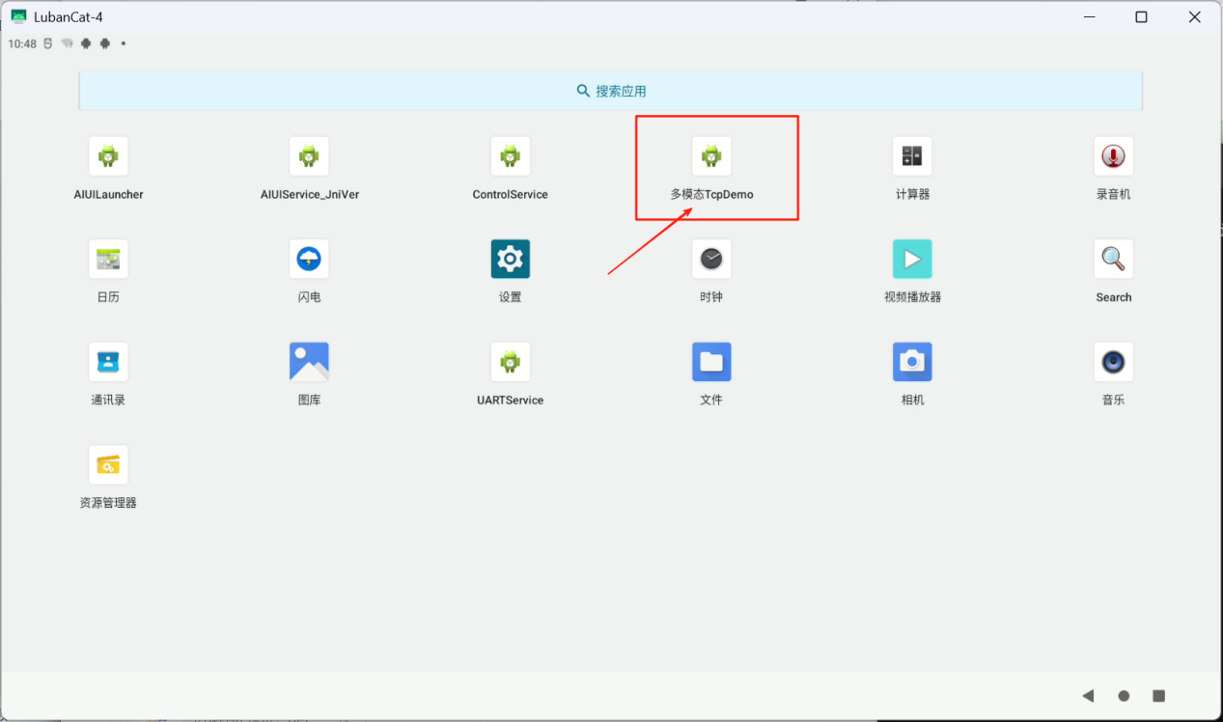This screenshot has height=722, width=1223.
Task: Launch the 视频播放器 video player
Action: coord(912,260)
